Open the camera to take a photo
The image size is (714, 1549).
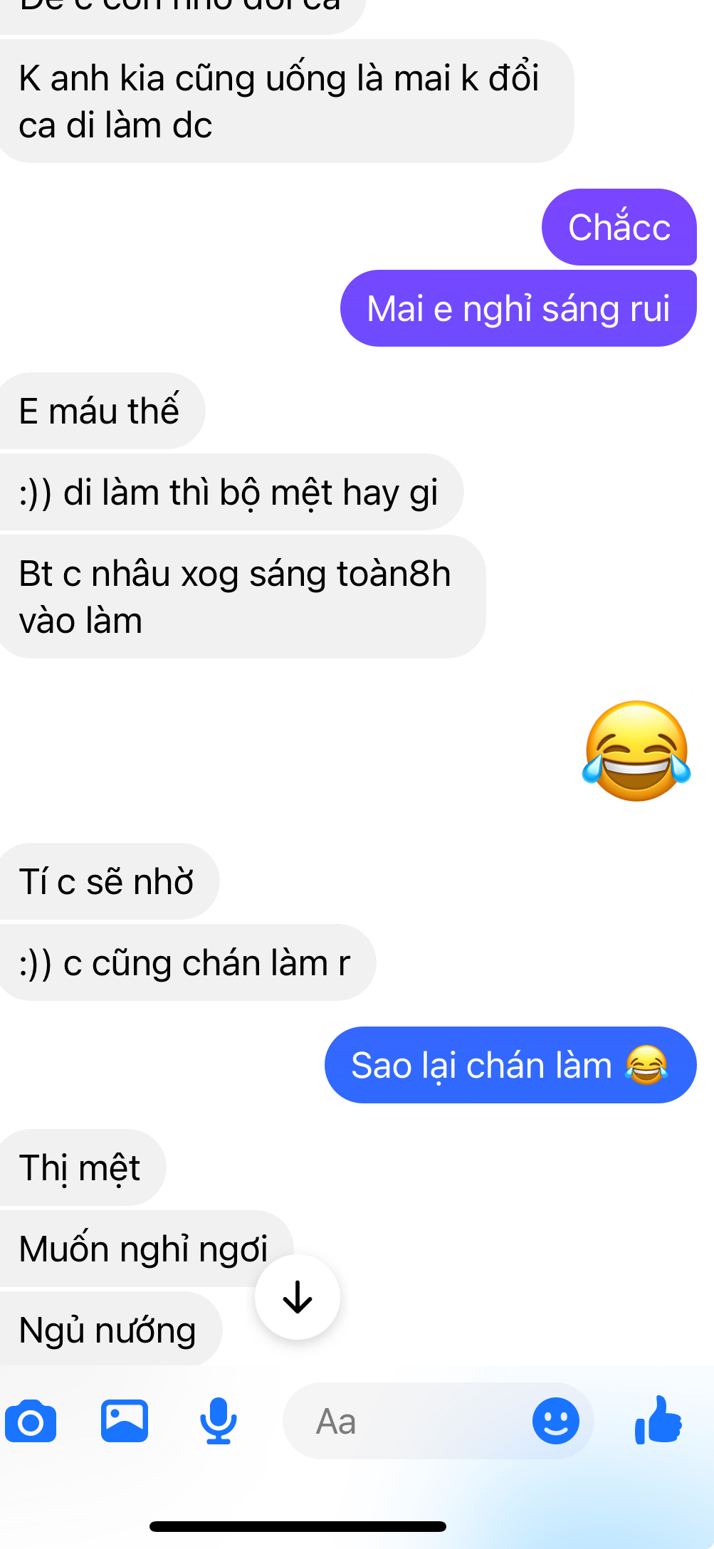(31, 1421)
